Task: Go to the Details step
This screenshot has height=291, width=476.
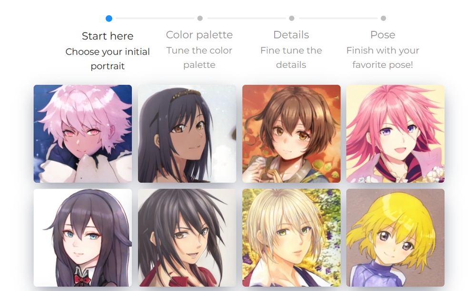Action: [x=291, y=35]
